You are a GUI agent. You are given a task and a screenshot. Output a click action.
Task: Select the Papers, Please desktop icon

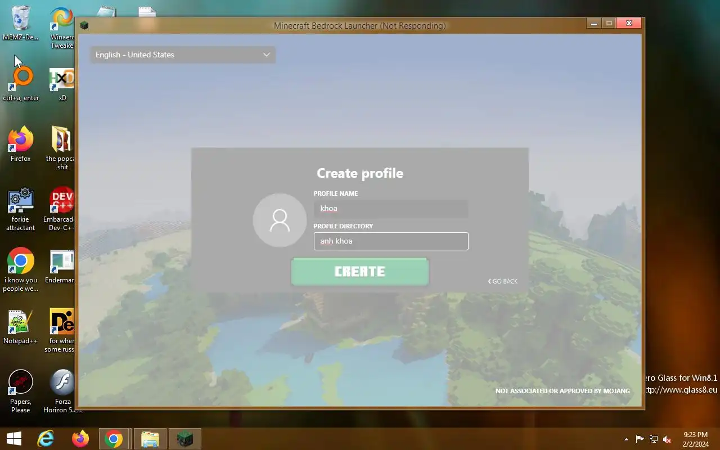point(21,391)
